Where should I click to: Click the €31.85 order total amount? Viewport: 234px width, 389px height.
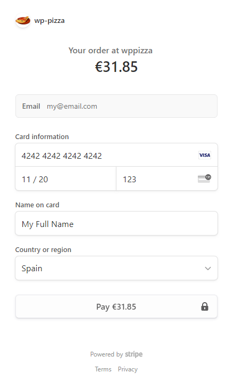[116, 67]
